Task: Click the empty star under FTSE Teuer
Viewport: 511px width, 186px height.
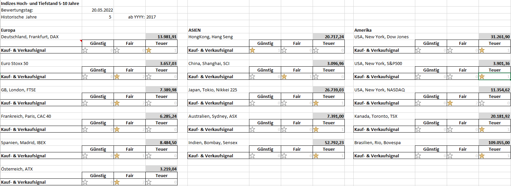Action: (x=149, y=103)
